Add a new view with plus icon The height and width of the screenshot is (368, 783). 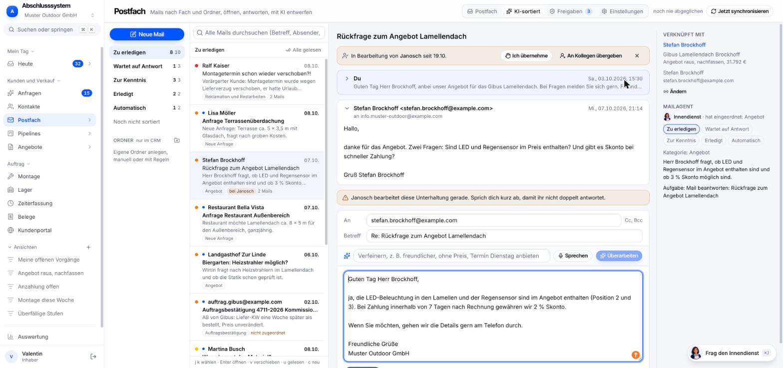click(x=88, y=247)
